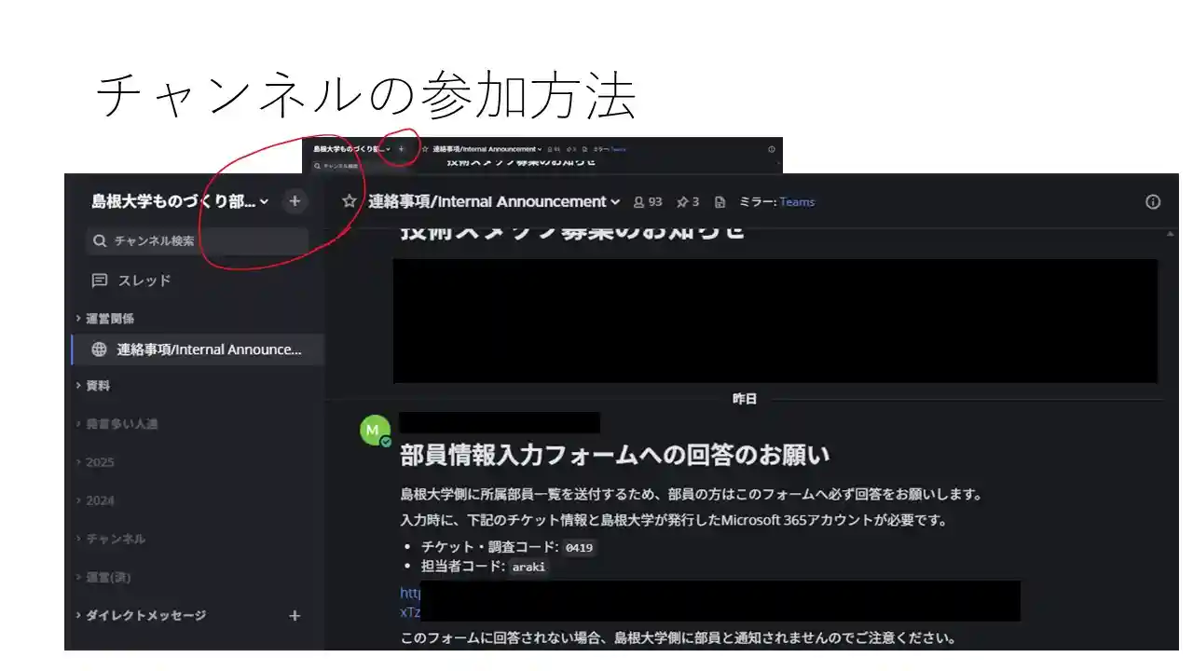This screenshot has height=671, width=1193.
Task: Favorite the channel with the star icon
Action: (348, 201)
